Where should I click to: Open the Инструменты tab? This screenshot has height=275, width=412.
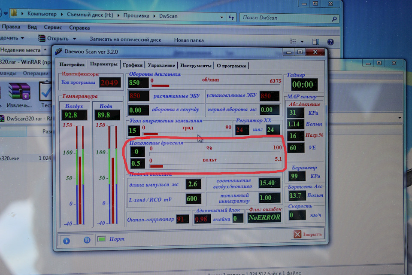point(196,65)
